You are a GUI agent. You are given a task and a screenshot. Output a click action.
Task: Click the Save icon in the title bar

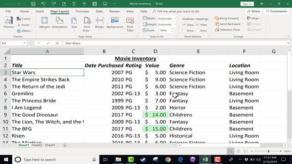(x=33, y=4)
